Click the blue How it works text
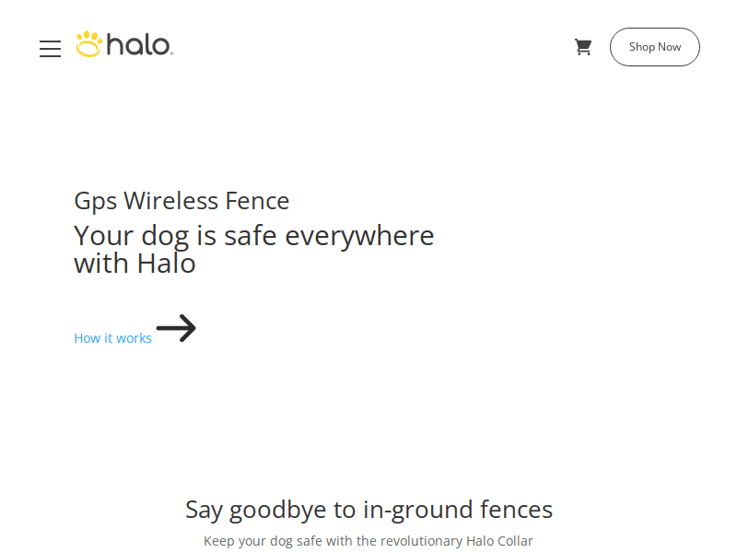This screenshot has width=737, height=553. click(x=112, y=337)
